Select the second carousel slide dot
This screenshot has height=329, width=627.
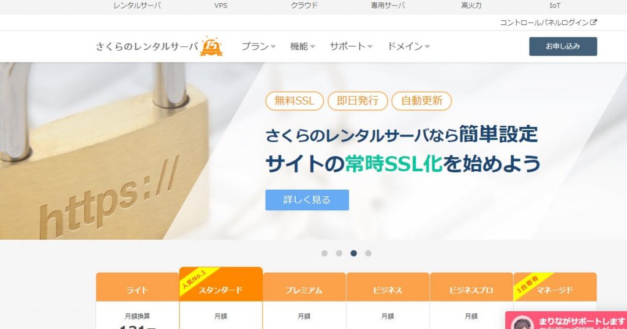click(x=339, y=253)
